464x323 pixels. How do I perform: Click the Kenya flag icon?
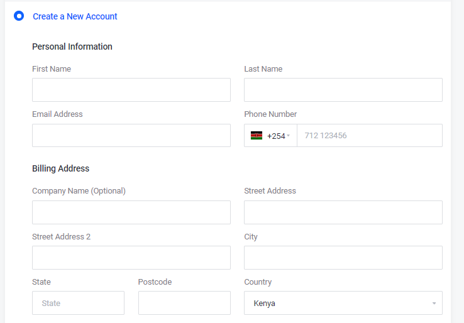257,136
